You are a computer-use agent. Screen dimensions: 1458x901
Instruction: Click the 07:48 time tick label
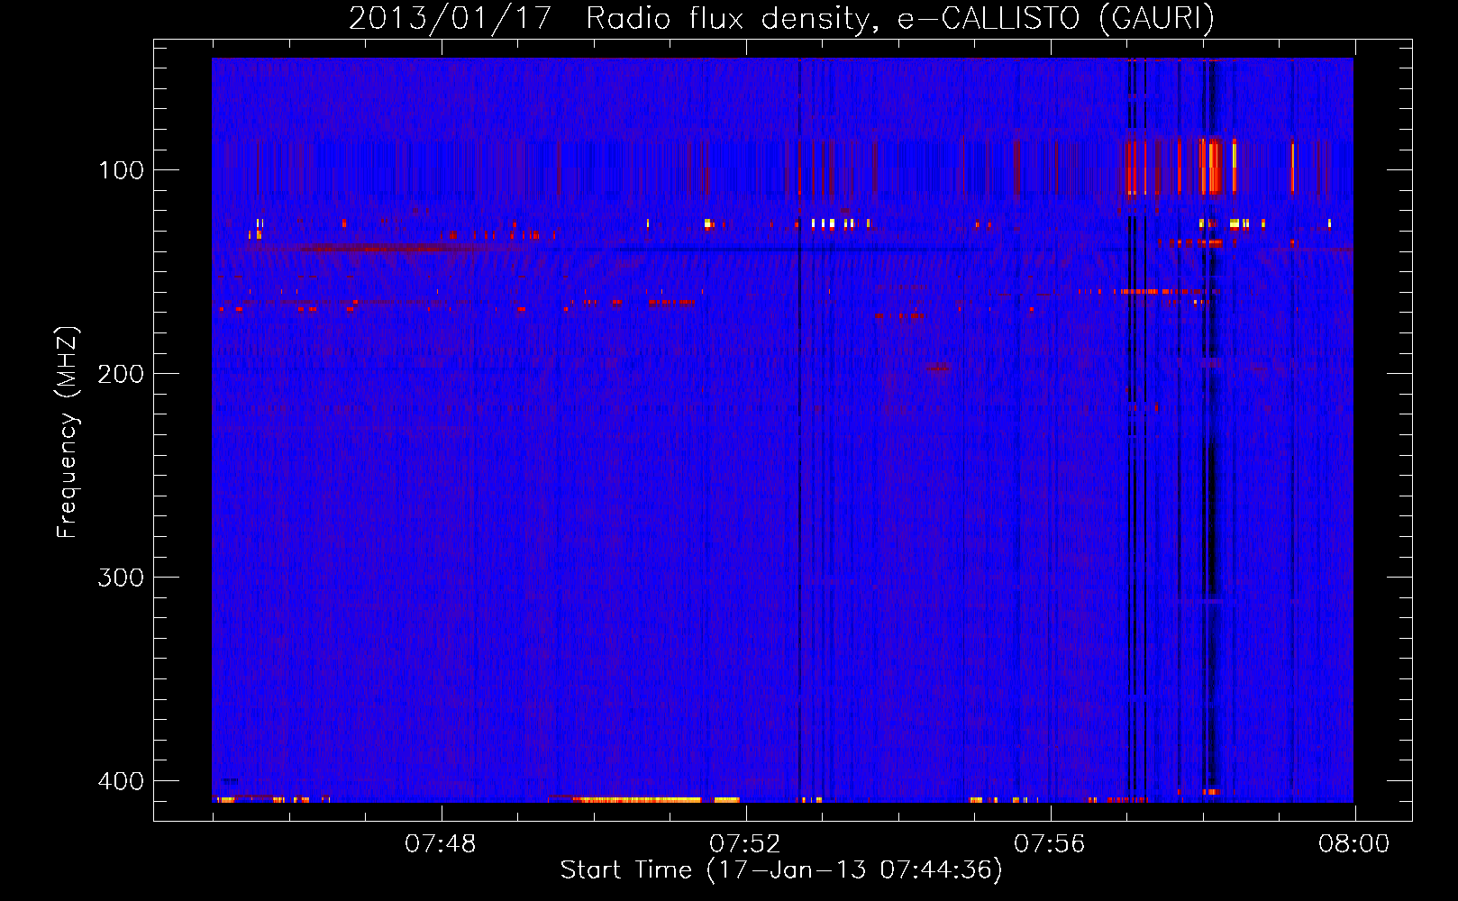pos(441,844)
